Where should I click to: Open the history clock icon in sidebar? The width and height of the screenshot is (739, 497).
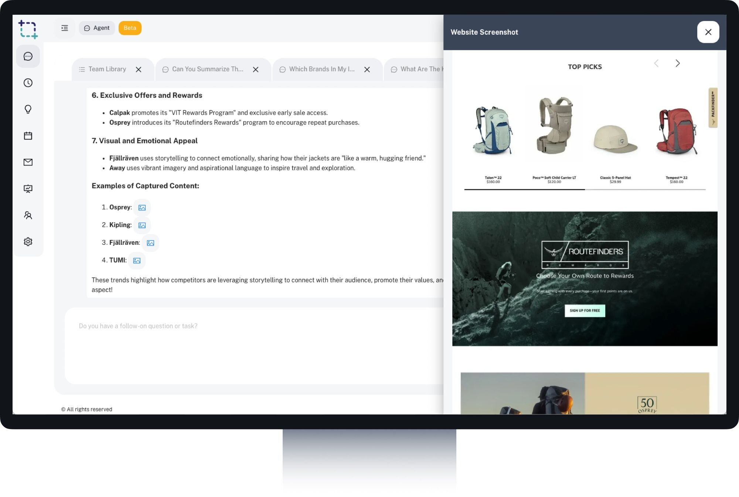click(28, 83)
